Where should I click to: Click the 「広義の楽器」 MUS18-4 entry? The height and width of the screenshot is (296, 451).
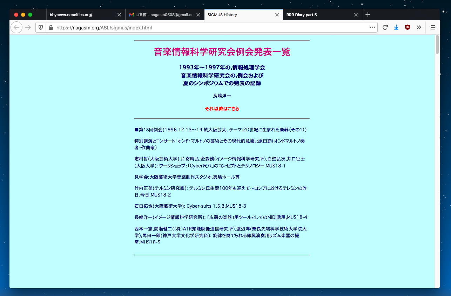click(221, 217)
